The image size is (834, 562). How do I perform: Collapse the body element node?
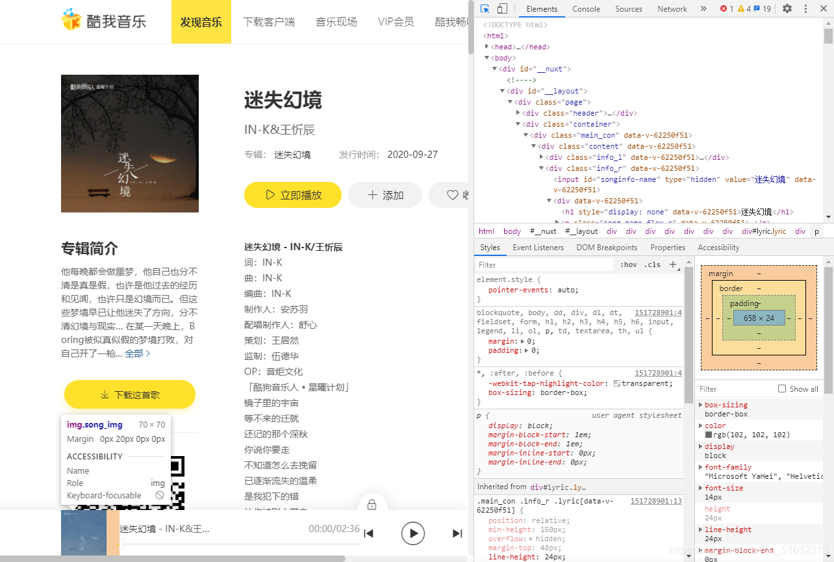pos(487,58)
